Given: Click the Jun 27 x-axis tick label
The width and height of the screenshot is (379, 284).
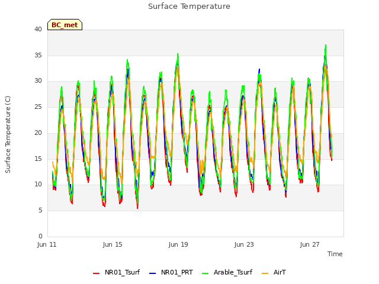Looking at the screenshot, I should pos(310,244).
